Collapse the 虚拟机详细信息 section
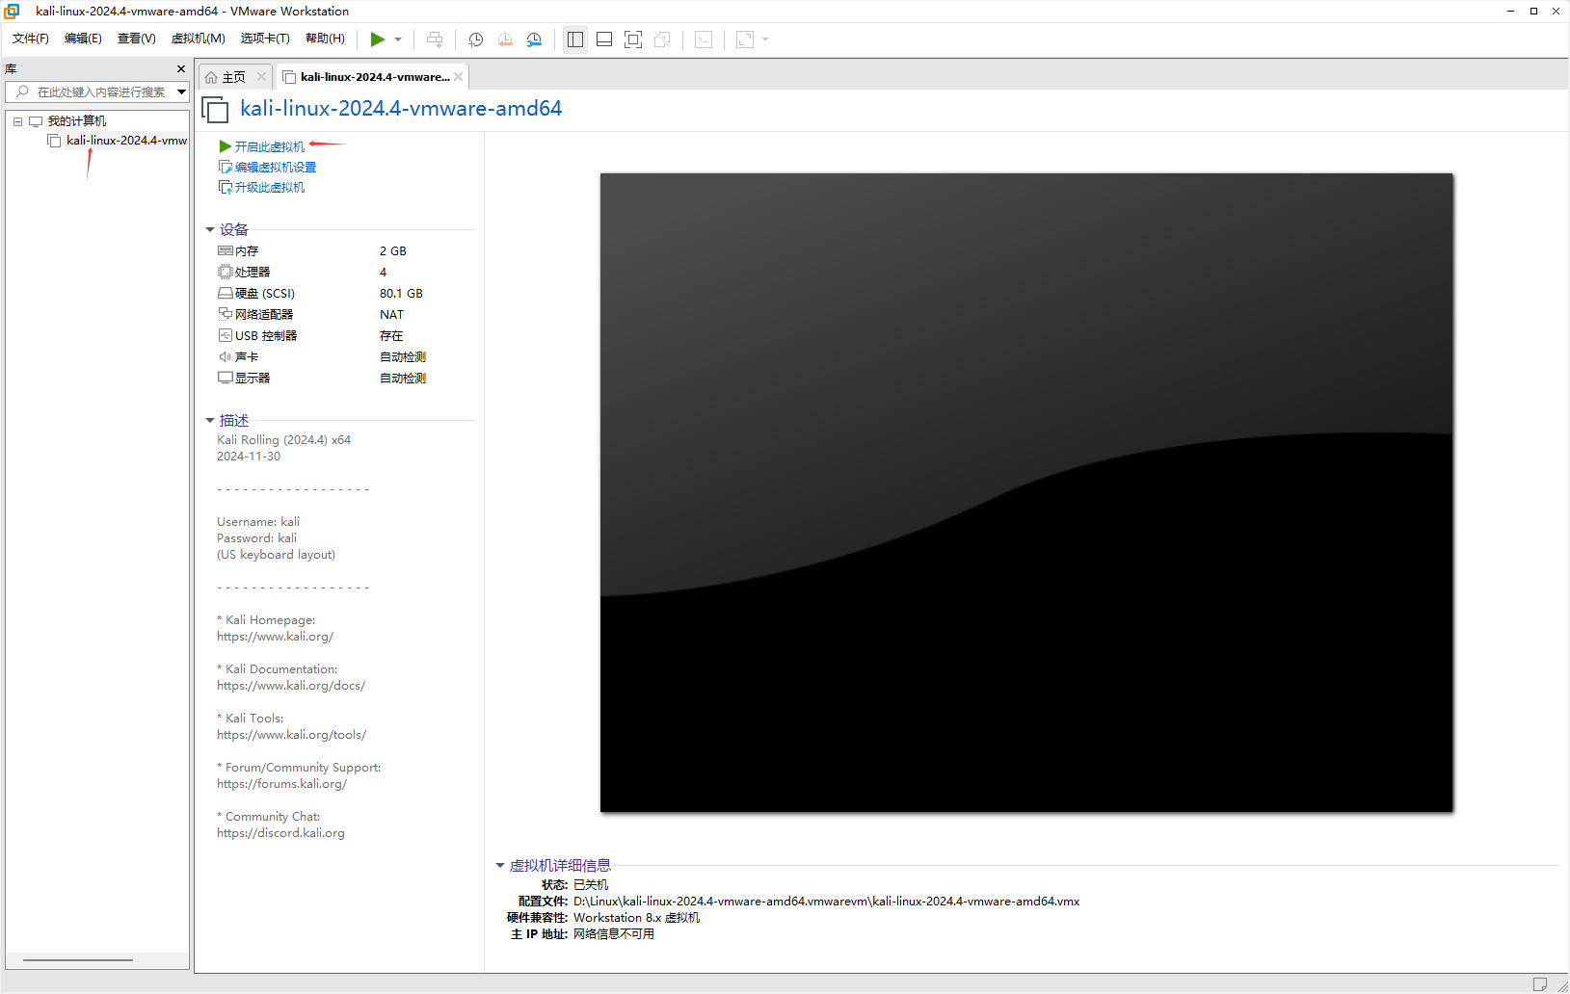 coord(500,865)
